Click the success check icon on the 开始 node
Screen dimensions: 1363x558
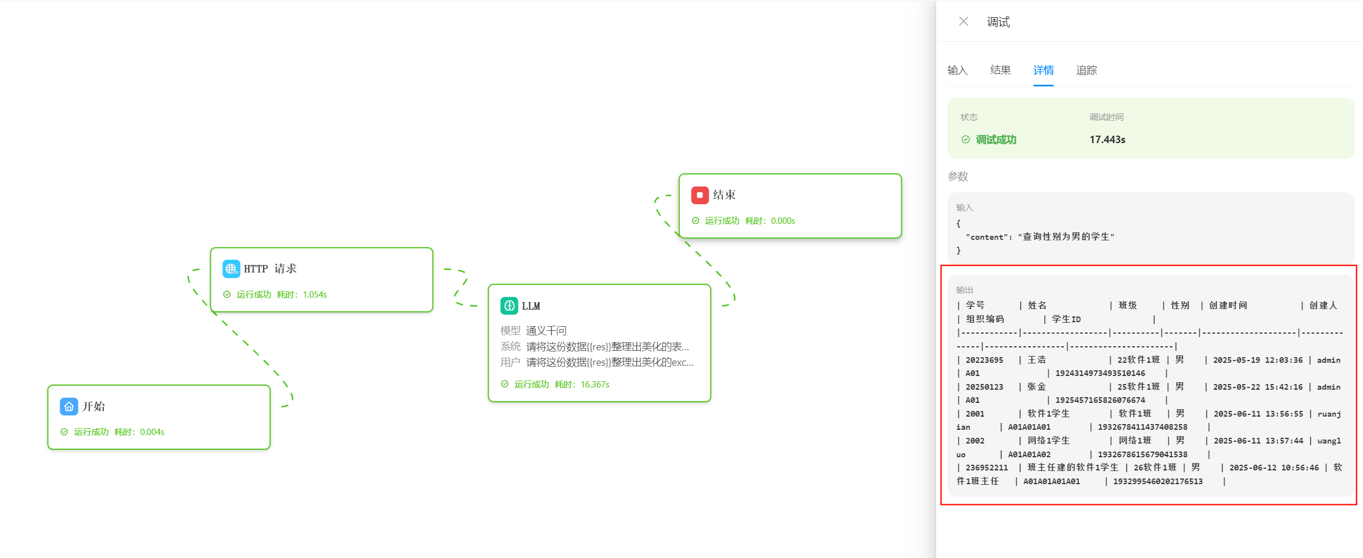pos(64,432)
